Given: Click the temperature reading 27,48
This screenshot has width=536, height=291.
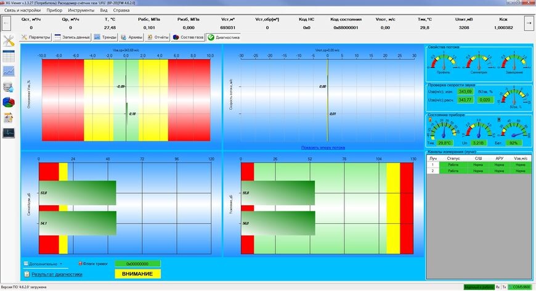Looking at the screenshot, I should (x=110, y=28).
